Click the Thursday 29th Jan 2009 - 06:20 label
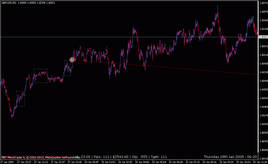 (230, 157)
